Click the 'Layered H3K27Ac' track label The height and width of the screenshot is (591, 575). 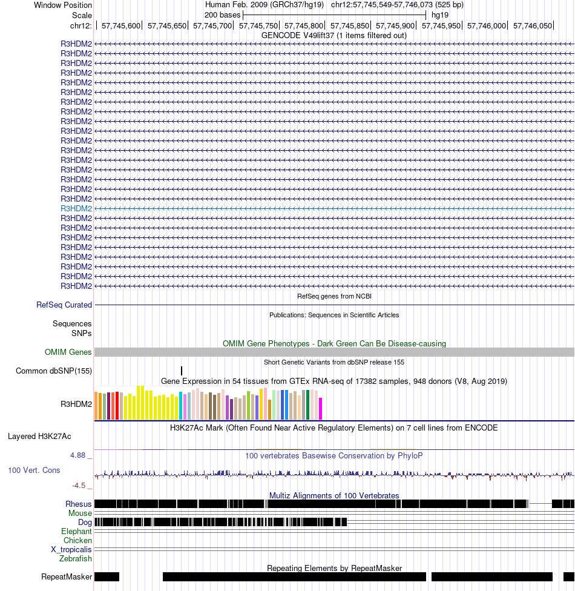point(39,437)
